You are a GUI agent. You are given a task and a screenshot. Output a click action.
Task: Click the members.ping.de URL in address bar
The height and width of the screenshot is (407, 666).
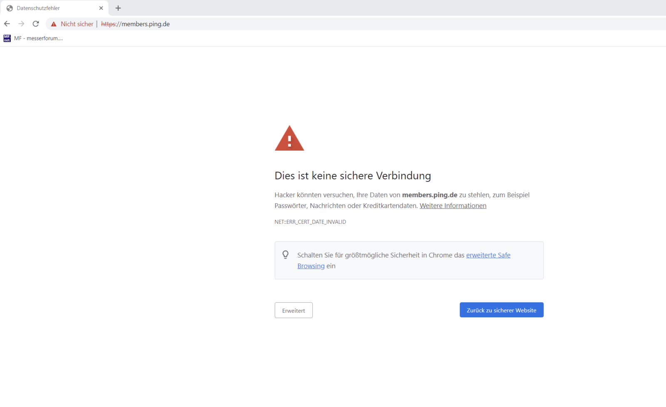pos(135,24)
